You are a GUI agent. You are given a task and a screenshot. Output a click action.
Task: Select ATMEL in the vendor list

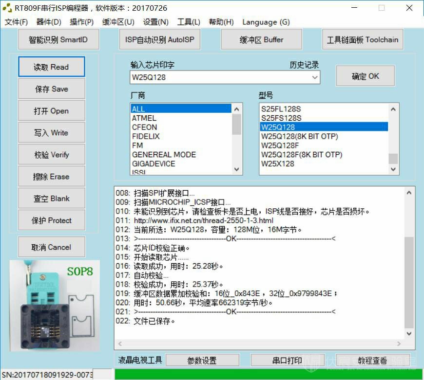coord(181,118)
